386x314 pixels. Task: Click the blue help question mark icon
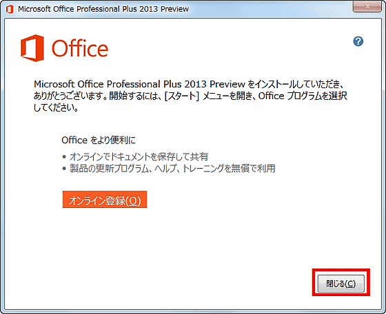click(358, 41)
